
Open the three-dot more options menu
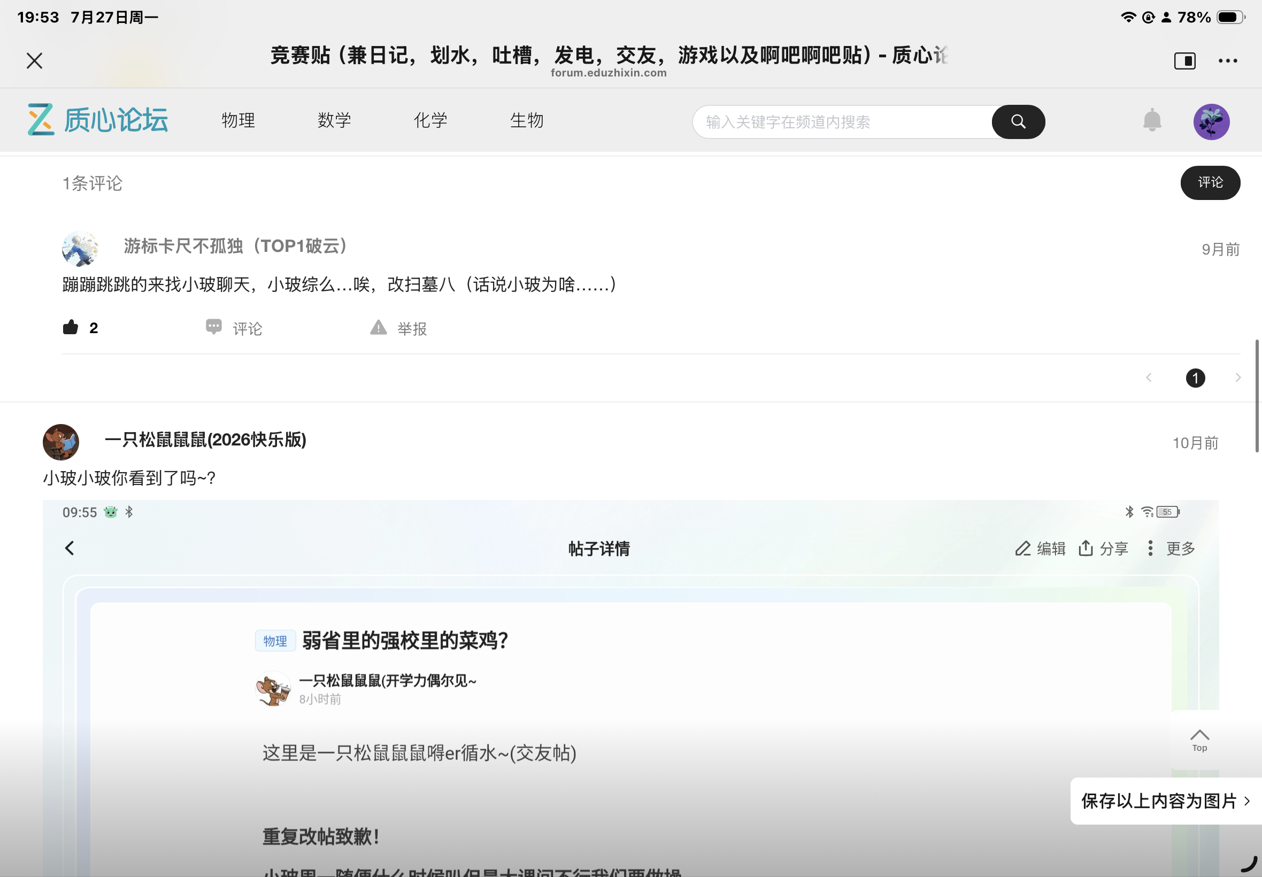point(1227,60)
